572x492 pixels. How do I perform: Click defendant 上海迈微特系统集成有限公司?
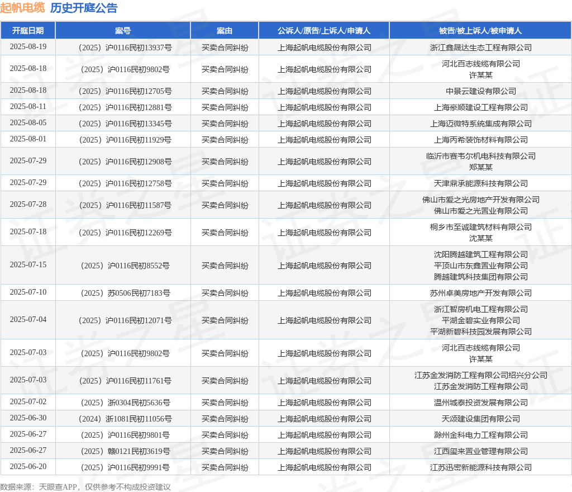pos(480,124)
